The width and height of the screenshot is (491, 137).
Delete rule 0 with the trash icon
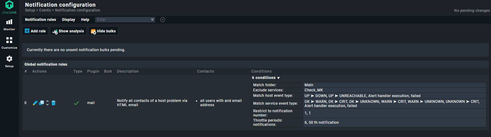54,103
